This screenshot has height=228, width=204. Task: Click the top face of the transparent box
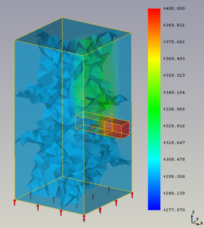73,36
